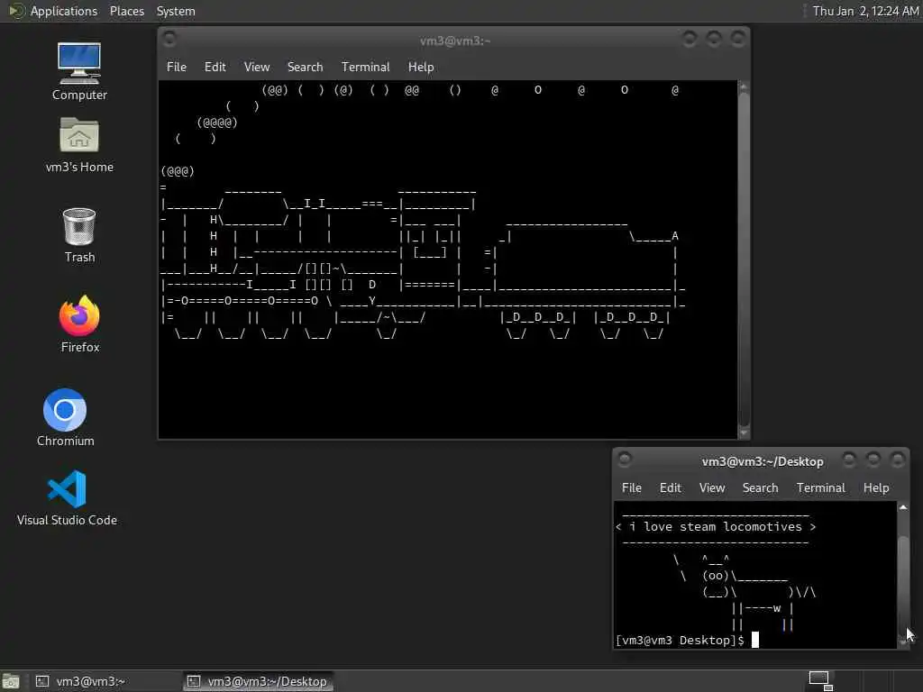Viewport: 923px width, 692px height.
Task: Open the Trash desktop icon
Action: click(x=79, y=235)
